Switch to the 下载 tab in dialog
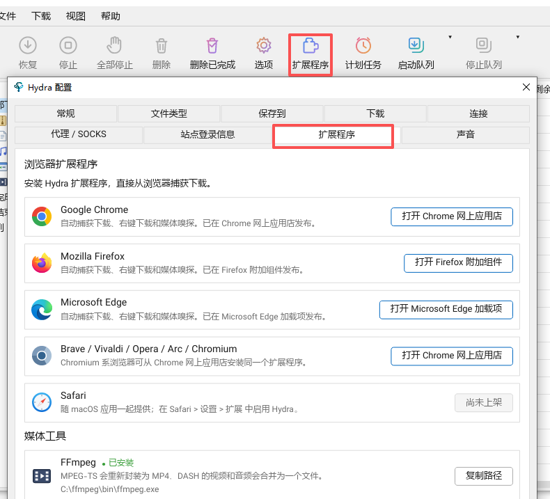 [x=375, y=113]
